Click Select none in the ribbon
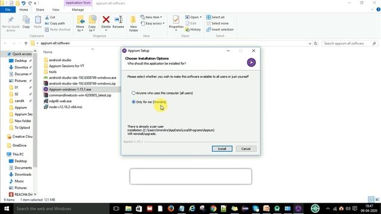 pos(217,23)
